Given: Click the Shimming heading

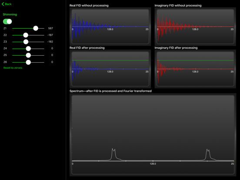Looking at the screenshot, I should (10, 14).
